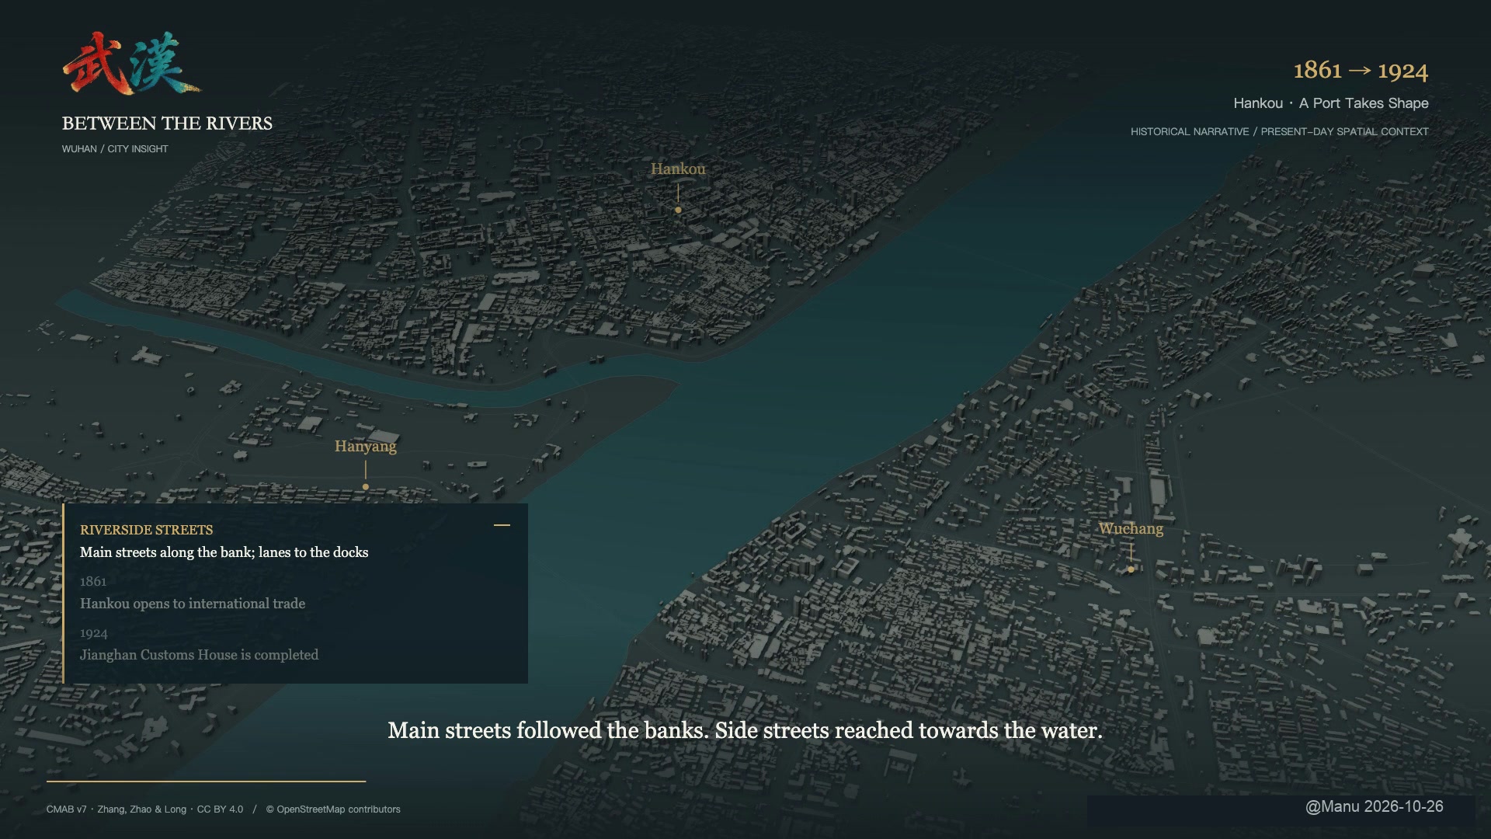Click the 1861 → 1924 period heading

coord(1361,71)
